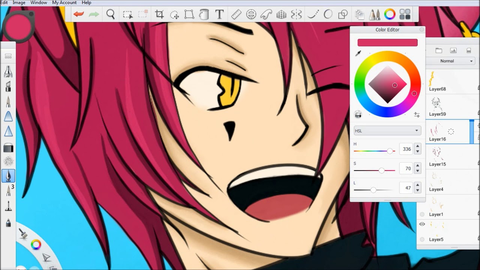The height and width of the screenshot is (270, 480).
Task: Enable Steady Stroke tool
Action: 313,14
